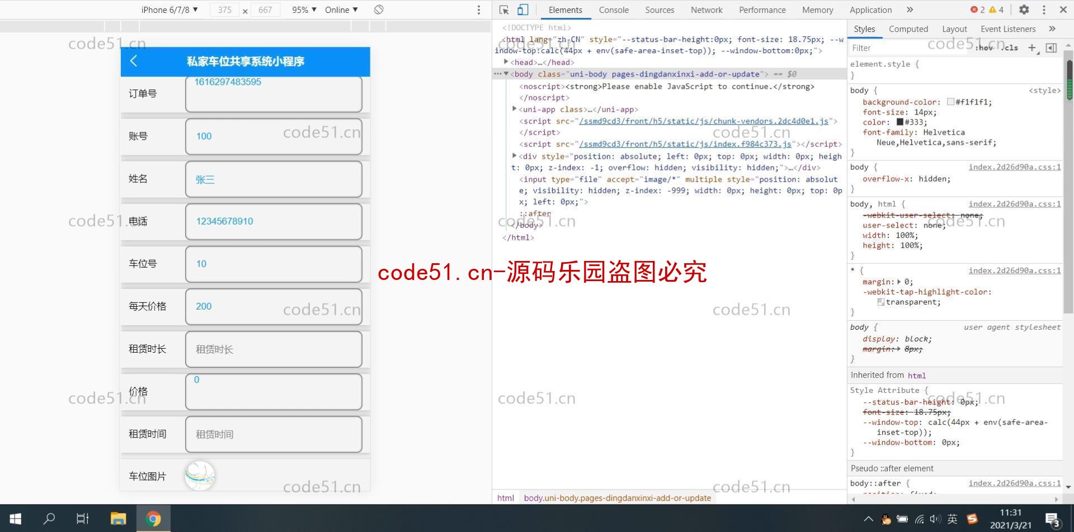Open the iPhone 6/7/8 device dropdown

169,10
